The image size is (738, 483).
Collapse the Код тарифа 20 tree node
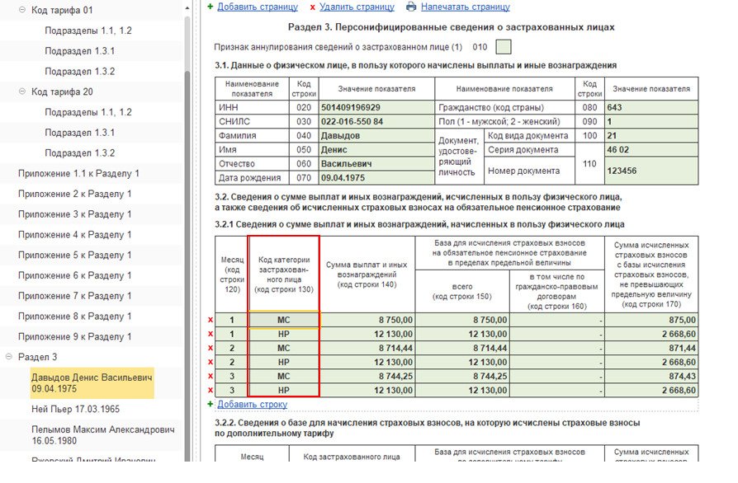22,91
